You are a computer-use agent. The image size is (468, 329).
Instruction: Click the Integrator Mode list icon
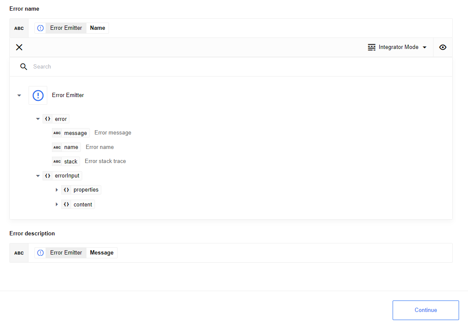[372, 47]
